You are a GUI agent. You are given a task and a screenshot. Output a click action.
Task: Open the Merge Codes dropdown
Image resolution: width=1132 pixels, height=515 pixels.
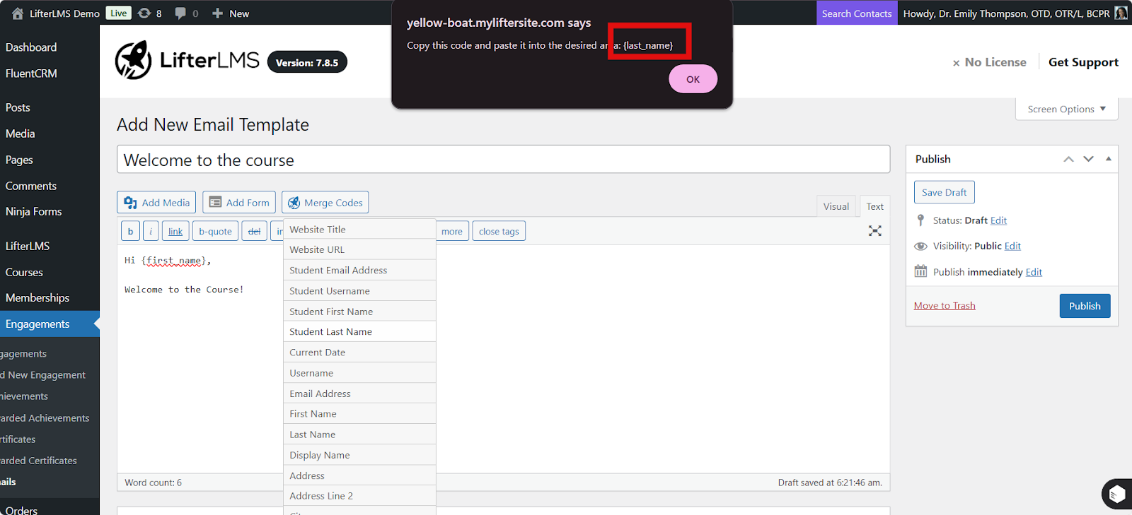pos(325,203)
